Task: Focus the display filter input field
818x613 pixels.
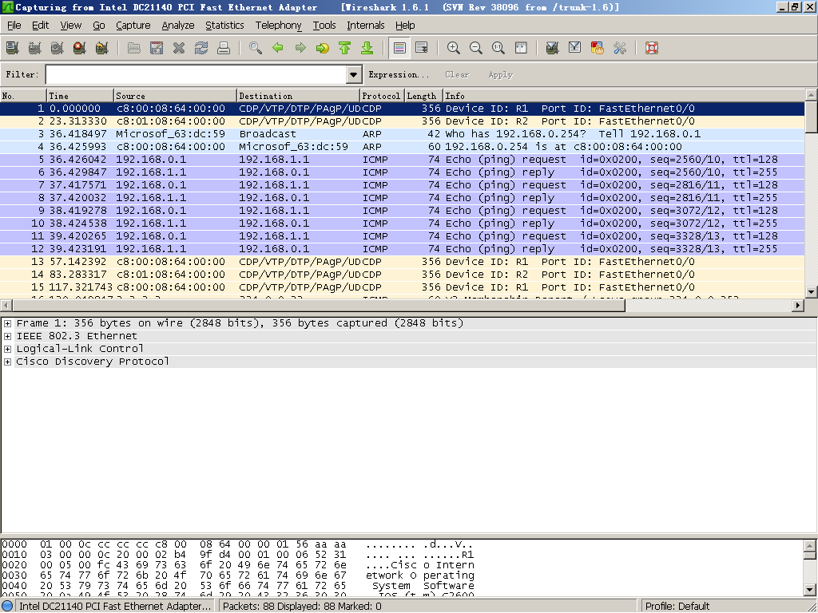Action: click(197, 74)
